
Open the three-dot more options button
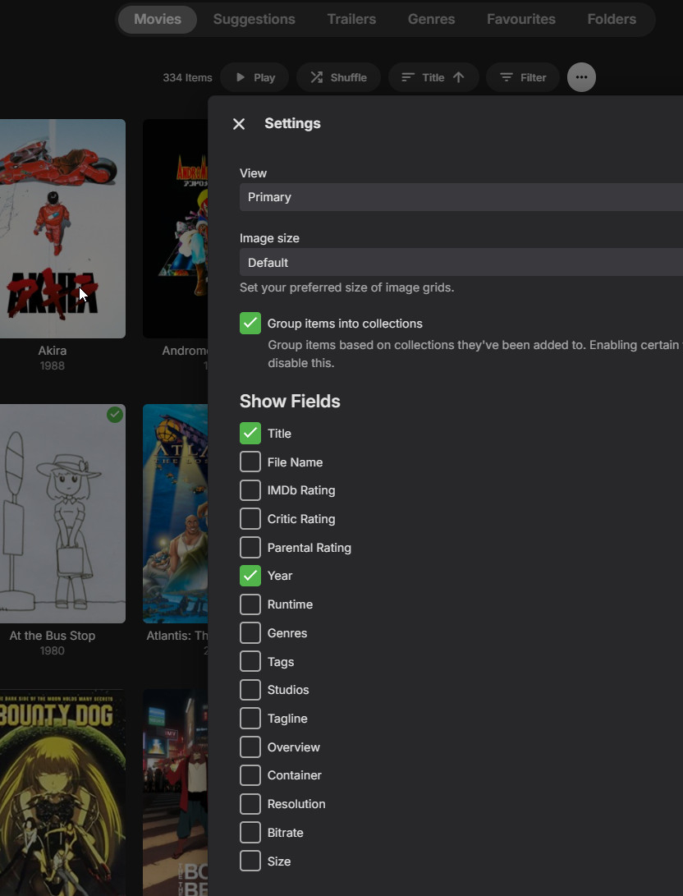(581, 77)
